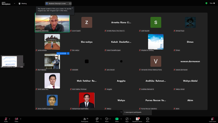Click the screen share options circle icon

pos(70,3)
